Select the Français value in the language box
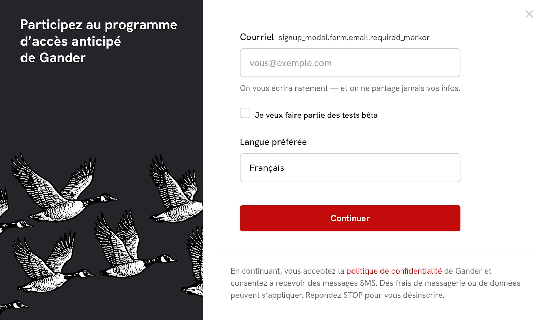The height and width of the screenshot is (320, 546). [267, 168]
